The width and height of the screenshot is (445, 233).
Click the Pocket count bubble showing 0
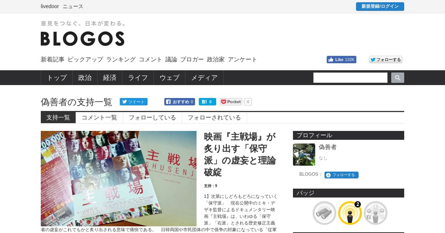click(x=248, y=102)
